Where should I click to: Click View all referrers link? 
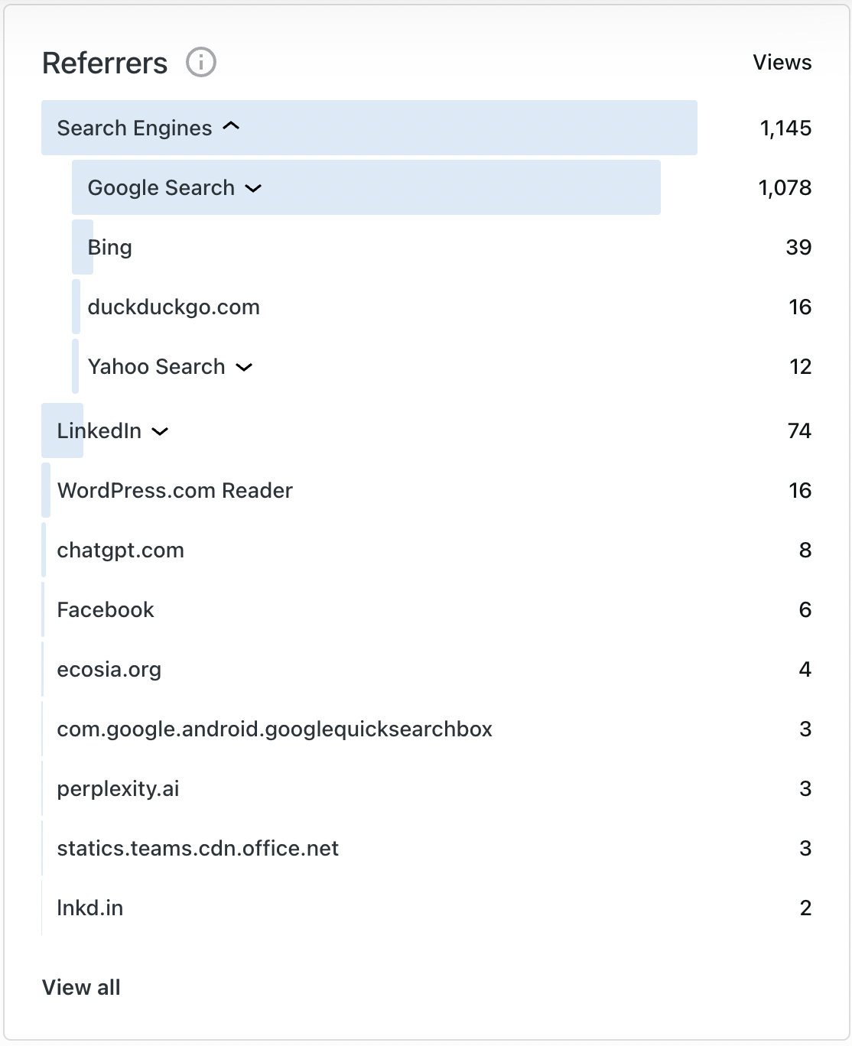81,987
